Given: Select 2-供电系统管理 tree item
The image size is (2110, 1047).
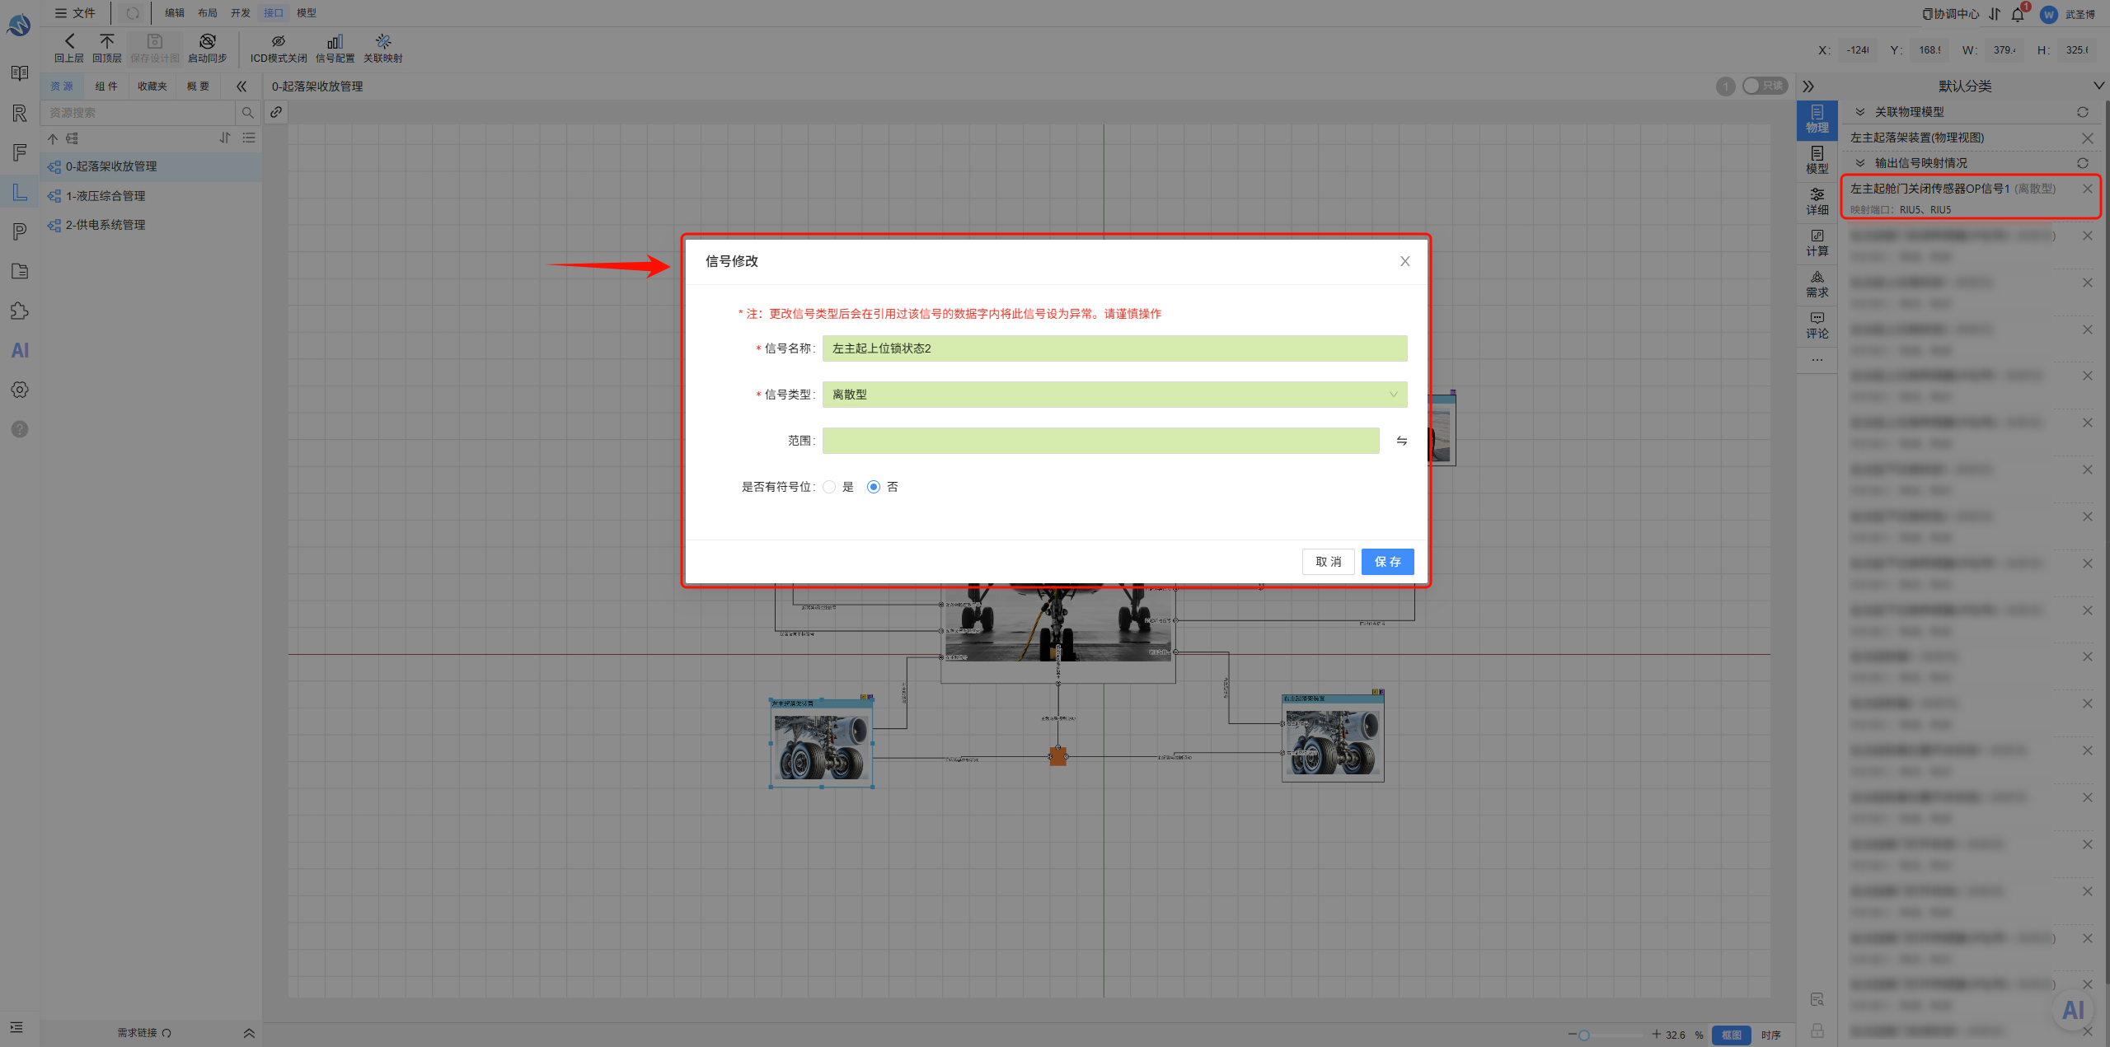Looking at the screenshot, I should tap(151, 225).
